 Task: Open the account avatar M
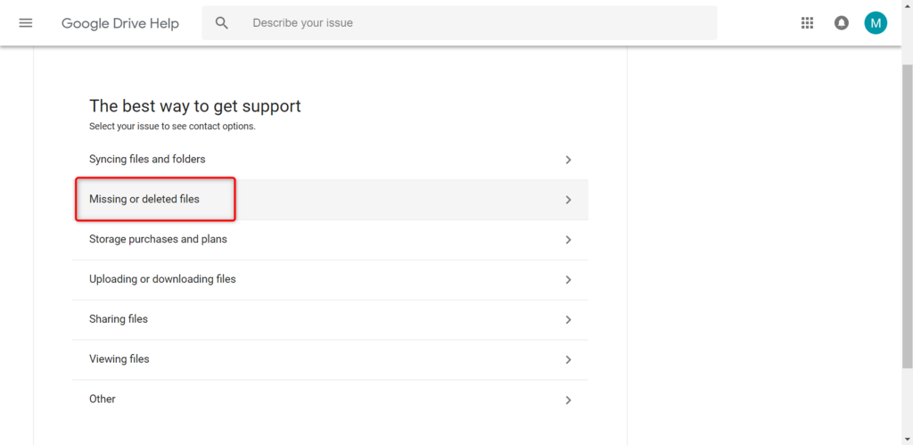(876, 23)
